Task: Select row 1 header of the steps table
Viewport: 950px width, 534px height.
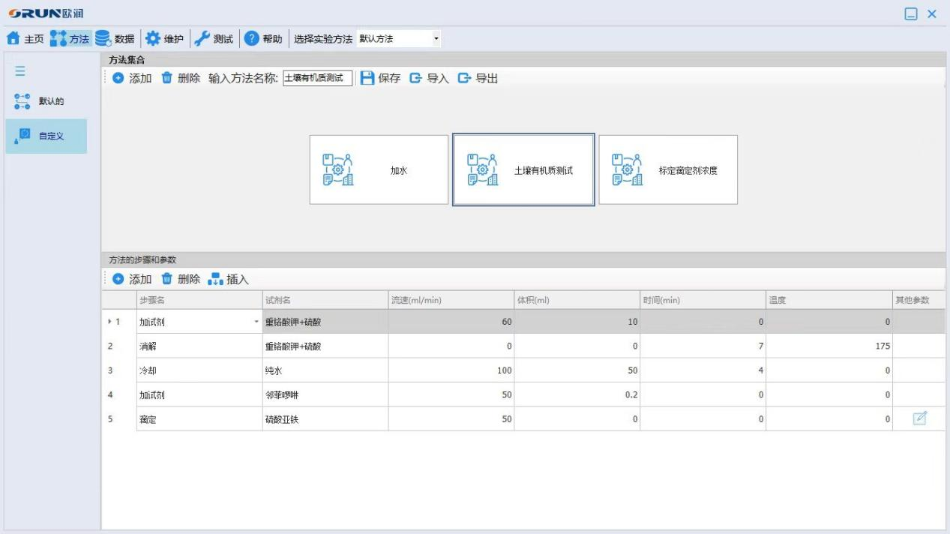Action: [119, 322]
